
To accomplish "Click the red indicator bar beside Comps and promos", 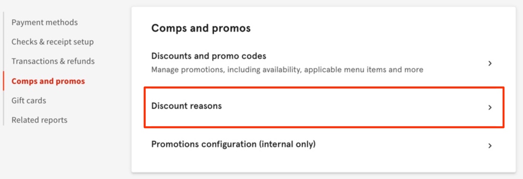I will [x=3, y=81].
